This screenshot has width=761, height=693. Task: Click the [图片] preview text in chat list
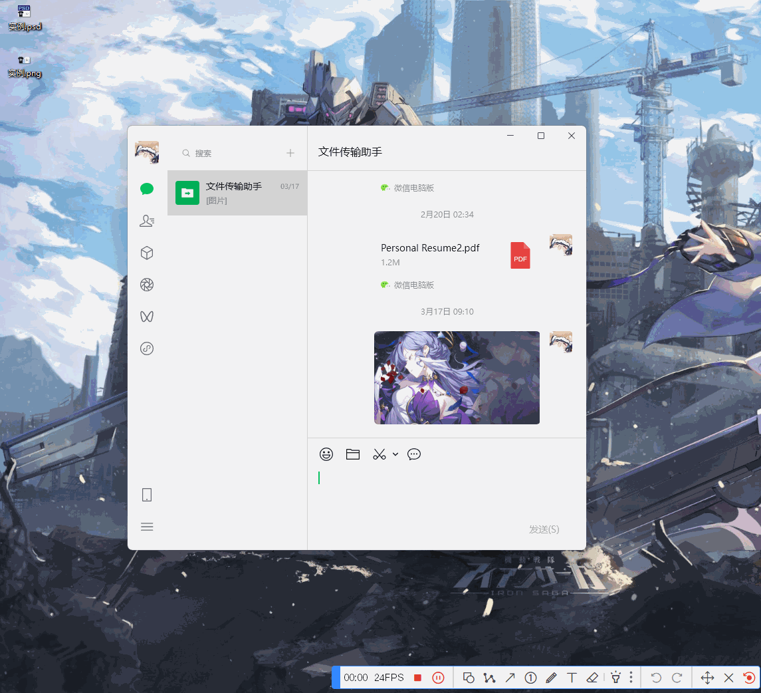pyautogui.click(x=217, y=201)
